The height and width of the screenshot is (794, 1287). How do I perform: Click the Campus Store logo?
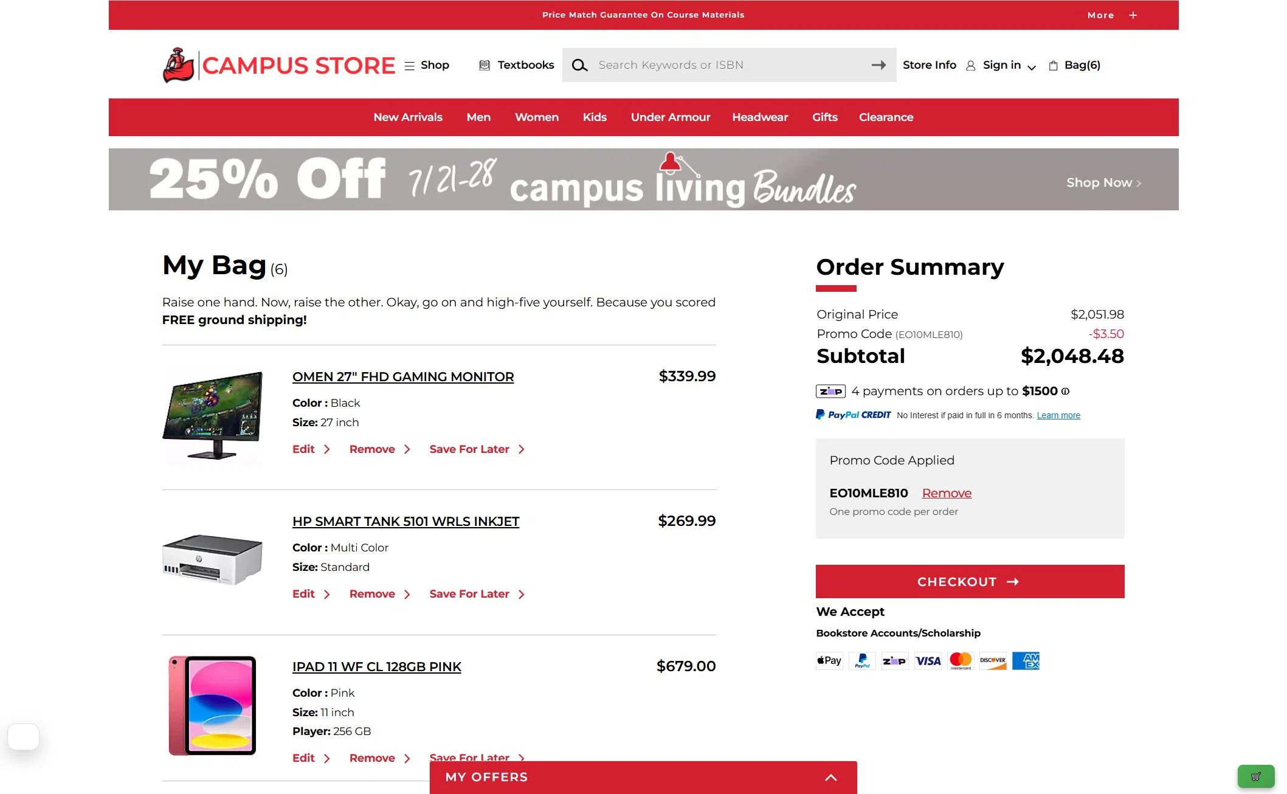[278, 65]
